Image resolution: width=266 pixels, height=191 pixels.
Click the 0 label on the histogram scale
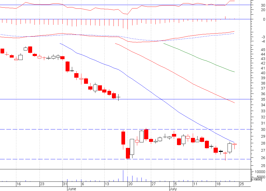(x=264, y=19)
